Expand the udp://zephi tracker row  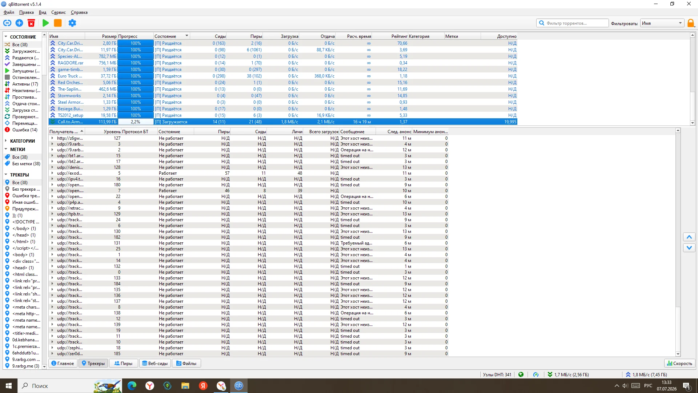[52, 348]
